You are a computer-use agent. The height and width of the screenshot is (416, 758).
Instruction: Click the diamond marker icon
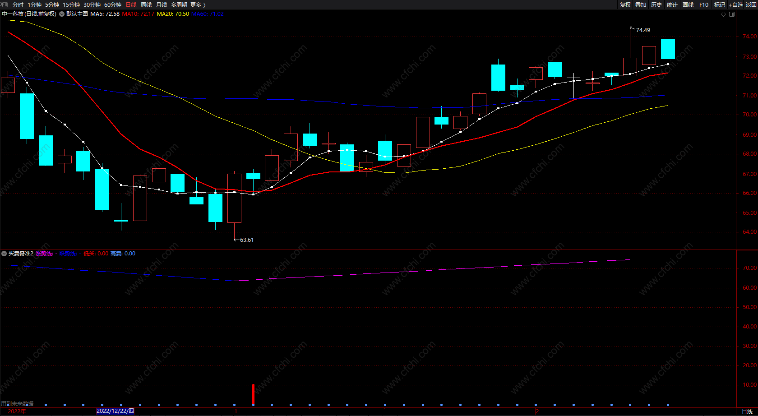click(724, 14)
